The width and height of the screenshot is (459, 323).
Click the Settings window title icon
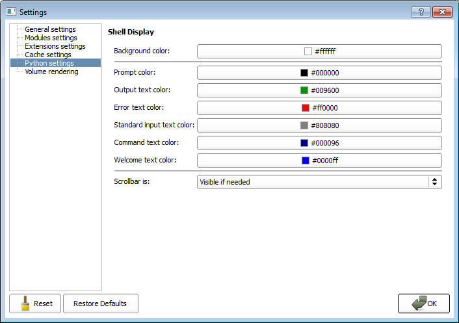pyautogui.click(x=11, y=12)
